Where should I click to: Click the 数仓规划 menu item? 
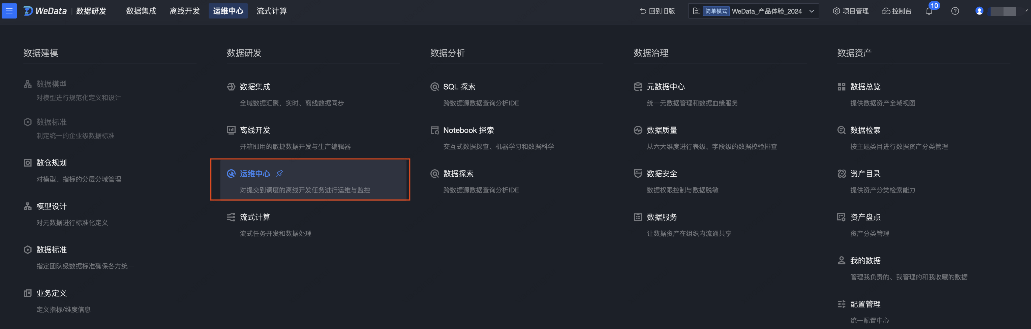click(52, 163)
